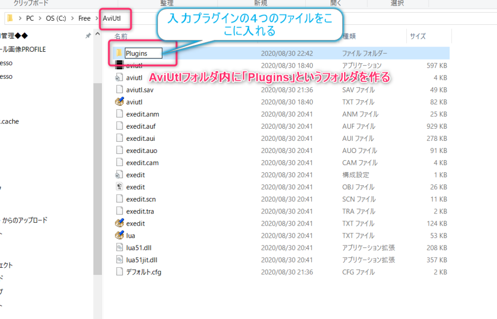Select the 管理◆◆ sidebar item
The width and height of the screenshot is (497, 319).
coord(14,36)
